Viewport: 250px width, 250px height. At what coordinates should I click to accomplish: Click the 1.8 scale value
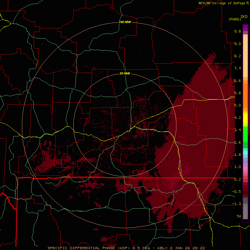tap(237, 155)
